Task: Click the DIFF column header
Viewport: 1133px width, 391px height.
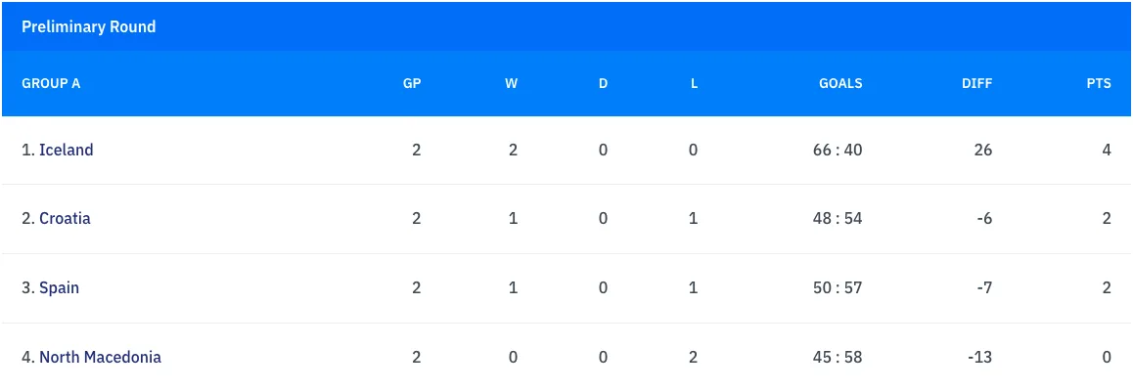Action: 976,83
